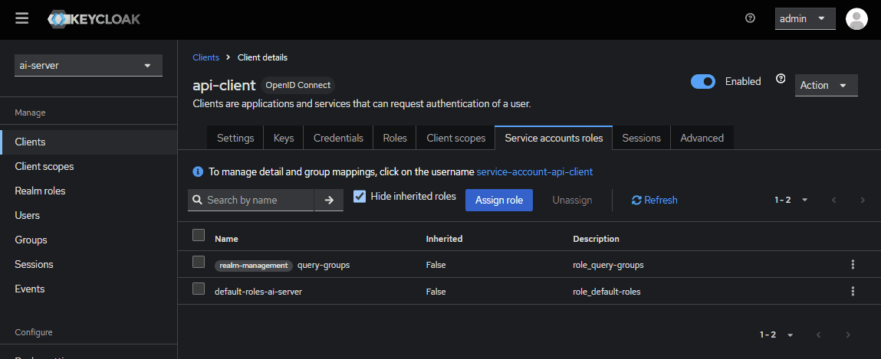Image resolution: width=881 pixels, height=359 pixels.
Task: Open the top 1-2 per-page dropdown
Action: pos(791,200)
